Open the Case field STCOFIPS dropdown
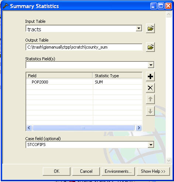The width and height of the screenshot is (174, 182). [151, 145]
